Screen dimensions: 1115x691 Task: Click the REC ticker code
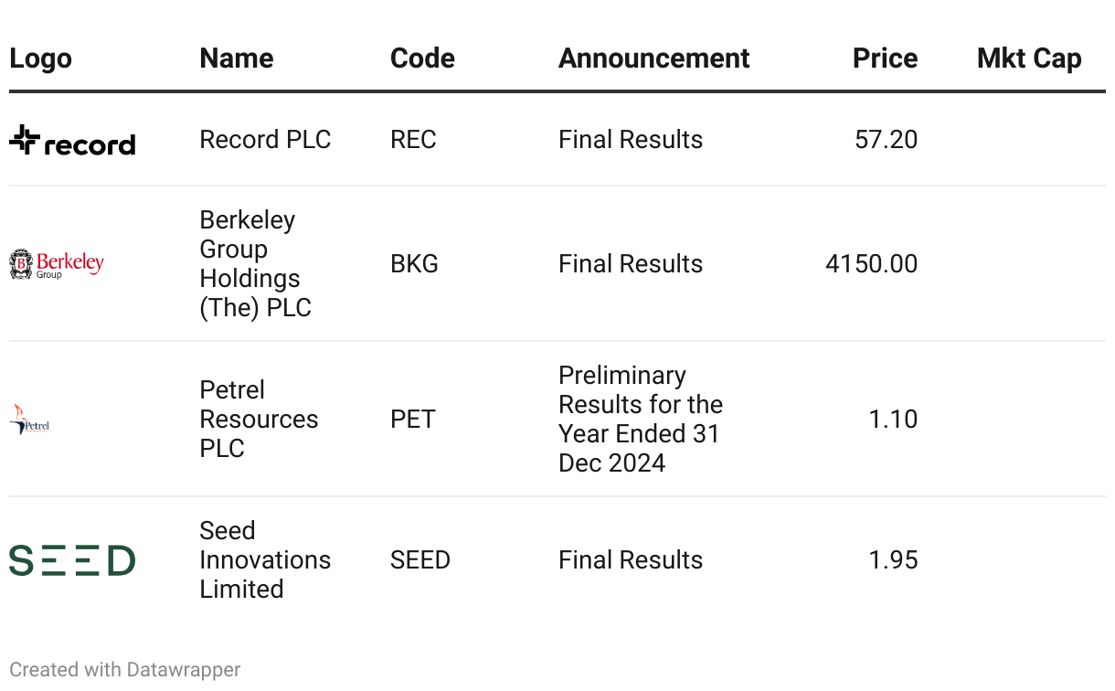(413, 140)
